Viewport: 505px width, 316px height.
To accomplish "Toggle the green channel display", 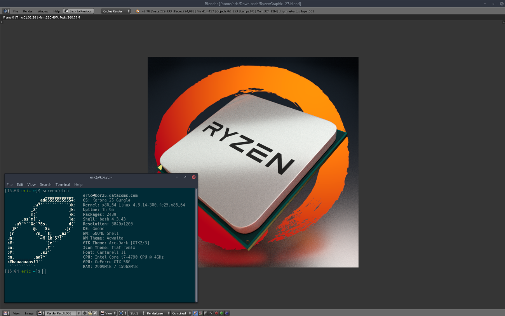I will pos(222,313).
